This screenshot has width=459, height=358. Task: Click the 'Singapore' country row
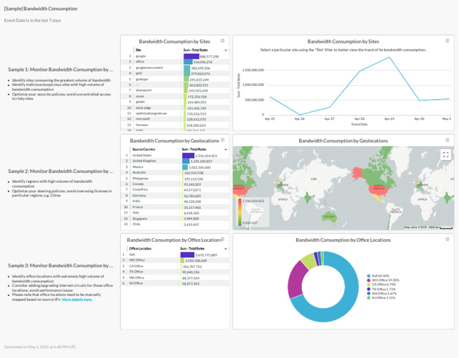tap(175, 218)
